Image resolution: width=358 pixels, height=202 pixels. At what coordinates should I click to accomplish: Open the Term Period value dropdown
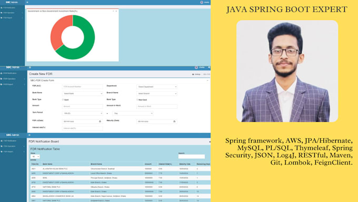[x=83, y=113]
